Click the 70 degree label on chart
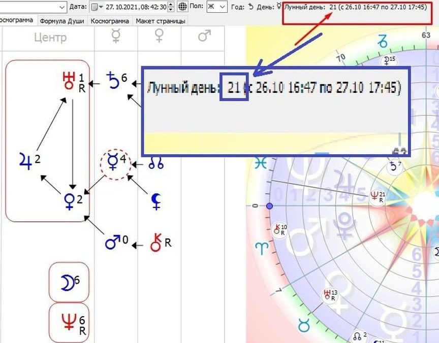This screenshot has height=343, width=439. click(341, 58)
